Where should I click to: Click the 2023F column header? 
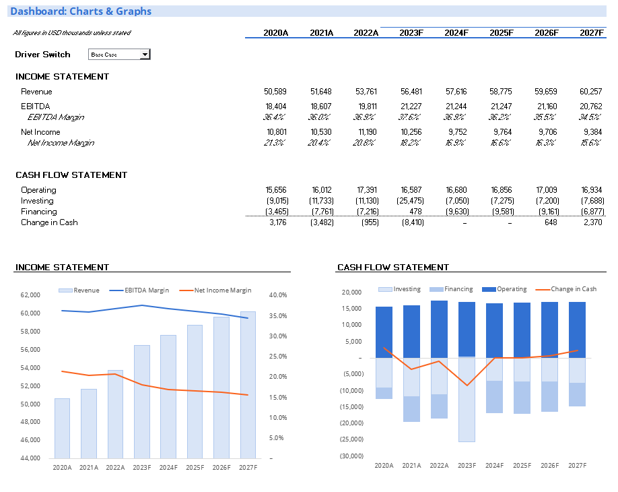(411, 32)
